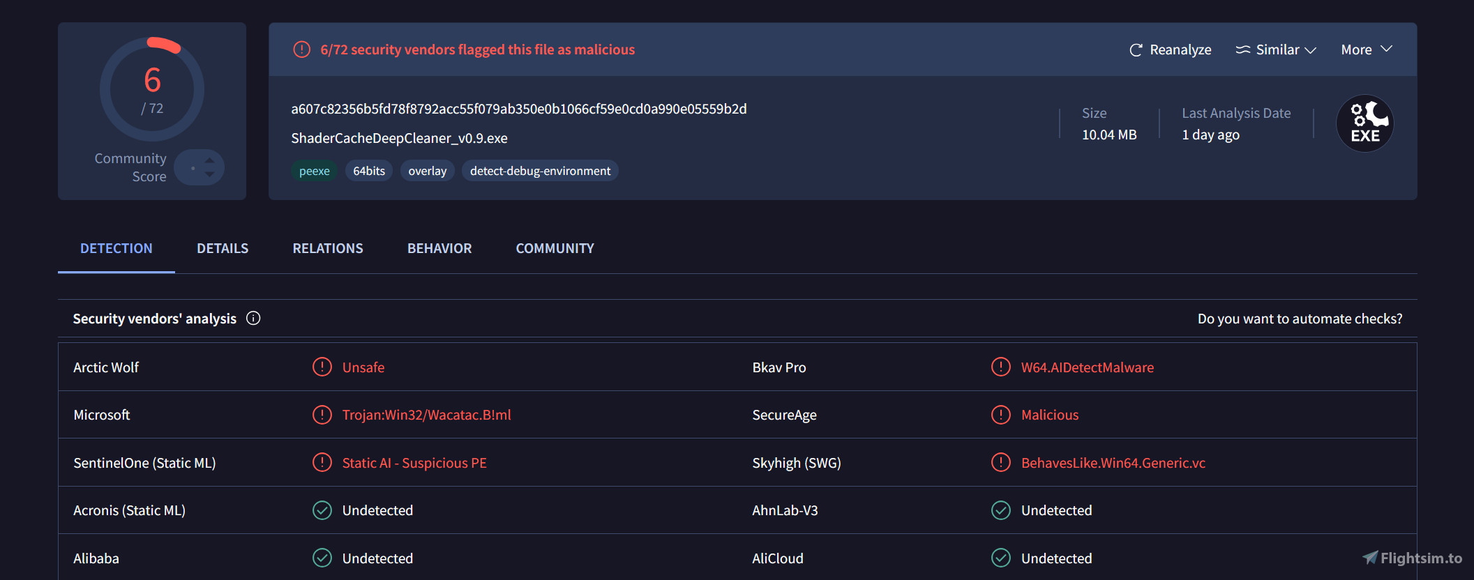Open the Behavior tab
Screen dimensions: 1474x580
439,249
